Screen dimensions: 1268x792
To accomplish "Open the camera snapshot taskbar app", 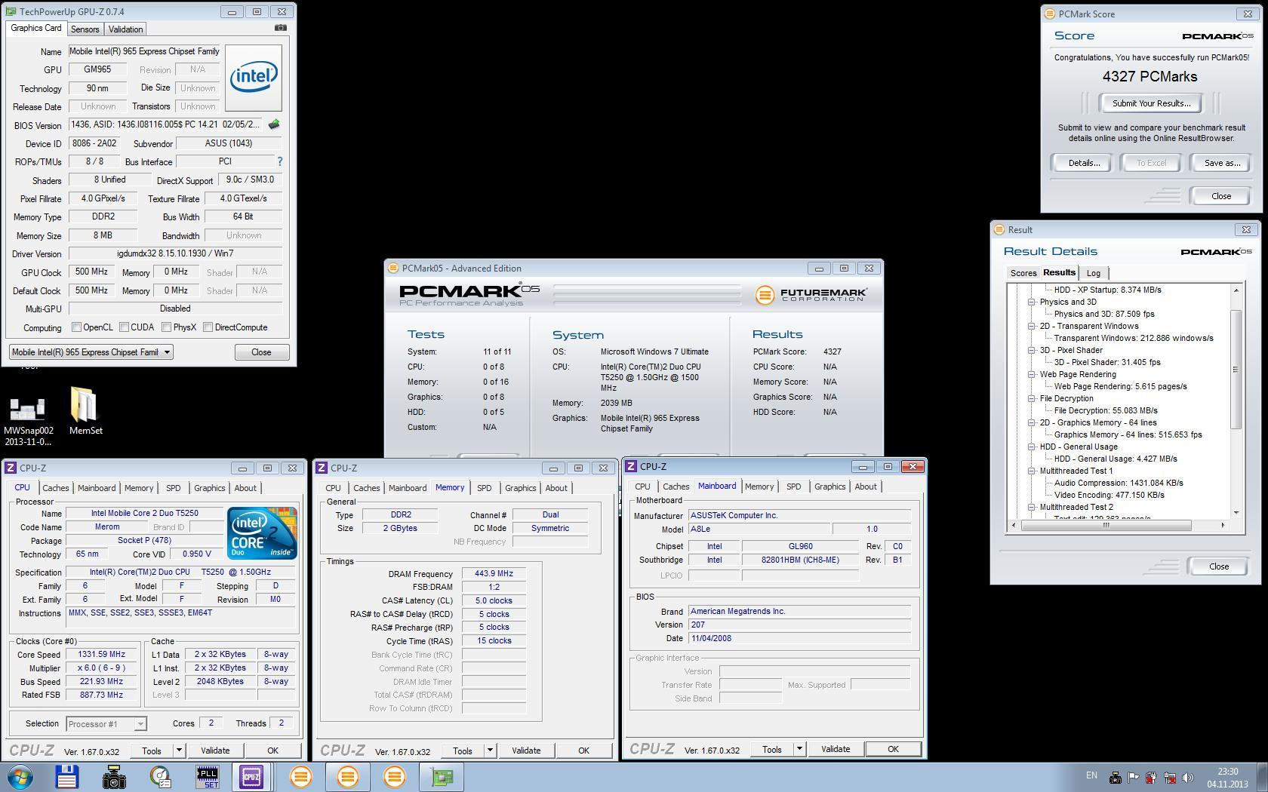I will [114, 777].
